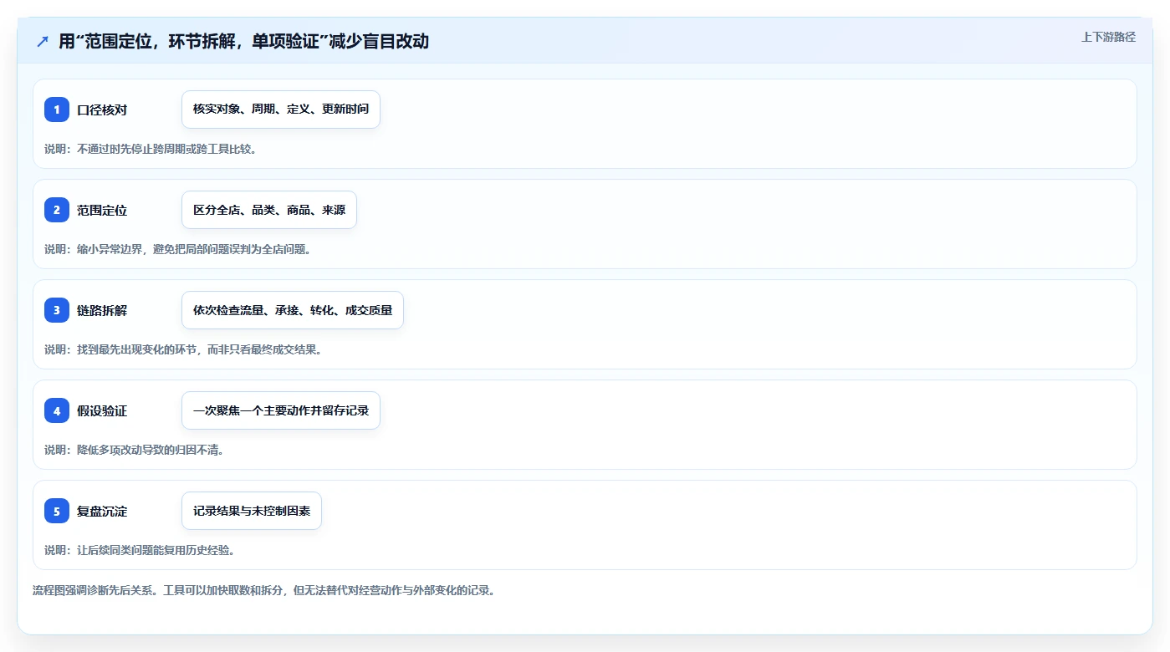The image size is (1170, 652).
Task: Click the 上下游路径 label in header
Action: tap(1108, 37)
